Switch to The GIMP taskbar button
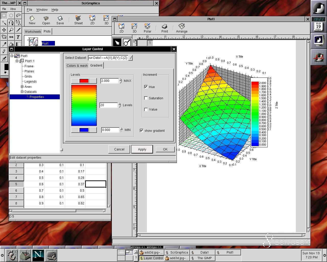This screenshot has width=327, height=262. tap(203, 258)
